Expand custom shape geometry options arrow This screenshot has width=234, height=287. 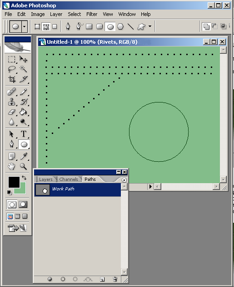[x=150, y=26]
